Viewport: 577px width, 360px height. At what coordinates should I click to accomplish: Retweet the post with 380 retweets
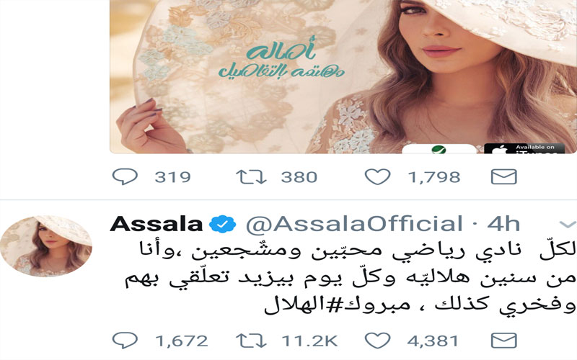click(x=251, y=176)
